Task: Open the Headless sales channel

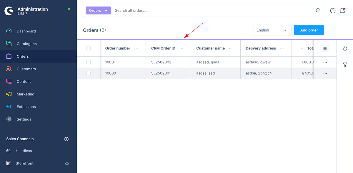Action: click(x=24, y=151)
